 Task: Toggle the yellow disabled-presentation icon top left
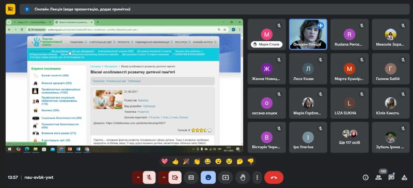(x=10, y=9)
